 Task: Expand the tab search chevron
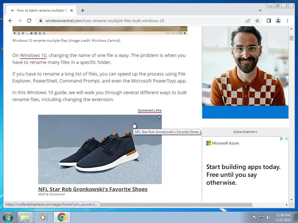coord(260,10)
